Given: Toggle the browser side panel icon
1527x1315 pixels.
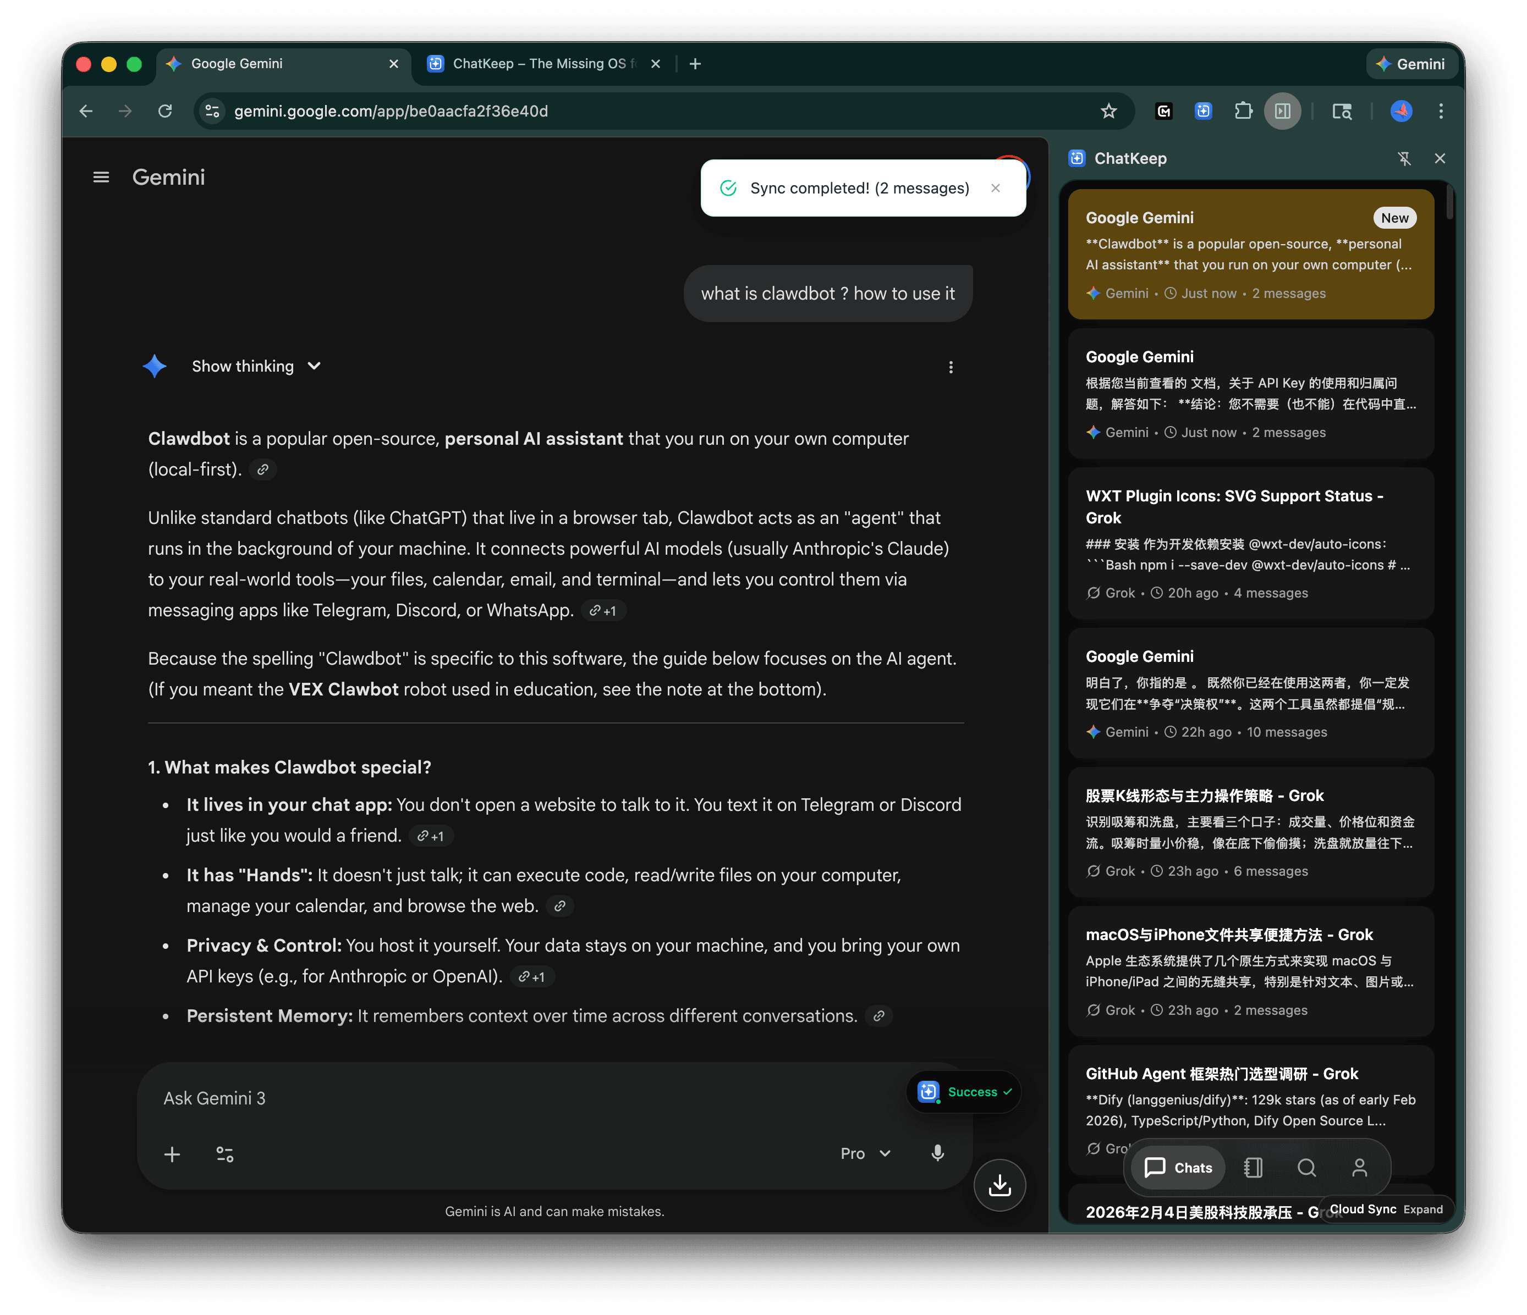Looking at the screenshot, I should pos(1283,110).
